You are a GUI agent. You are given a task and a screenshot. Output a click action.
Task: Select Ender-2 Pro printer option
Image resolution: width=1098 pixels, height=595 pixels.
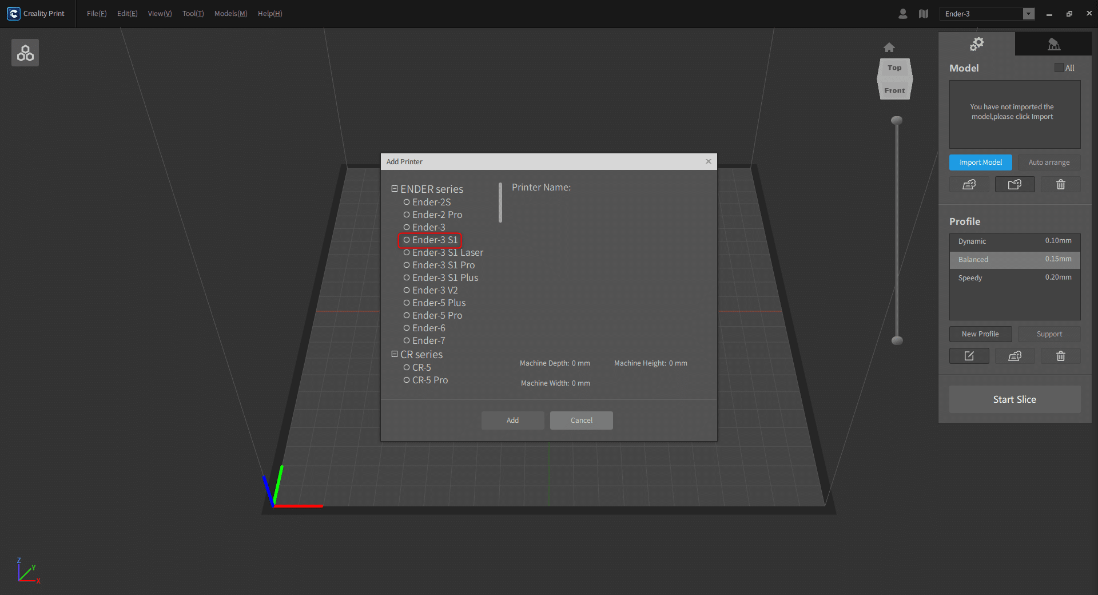[x=433, y=215]
